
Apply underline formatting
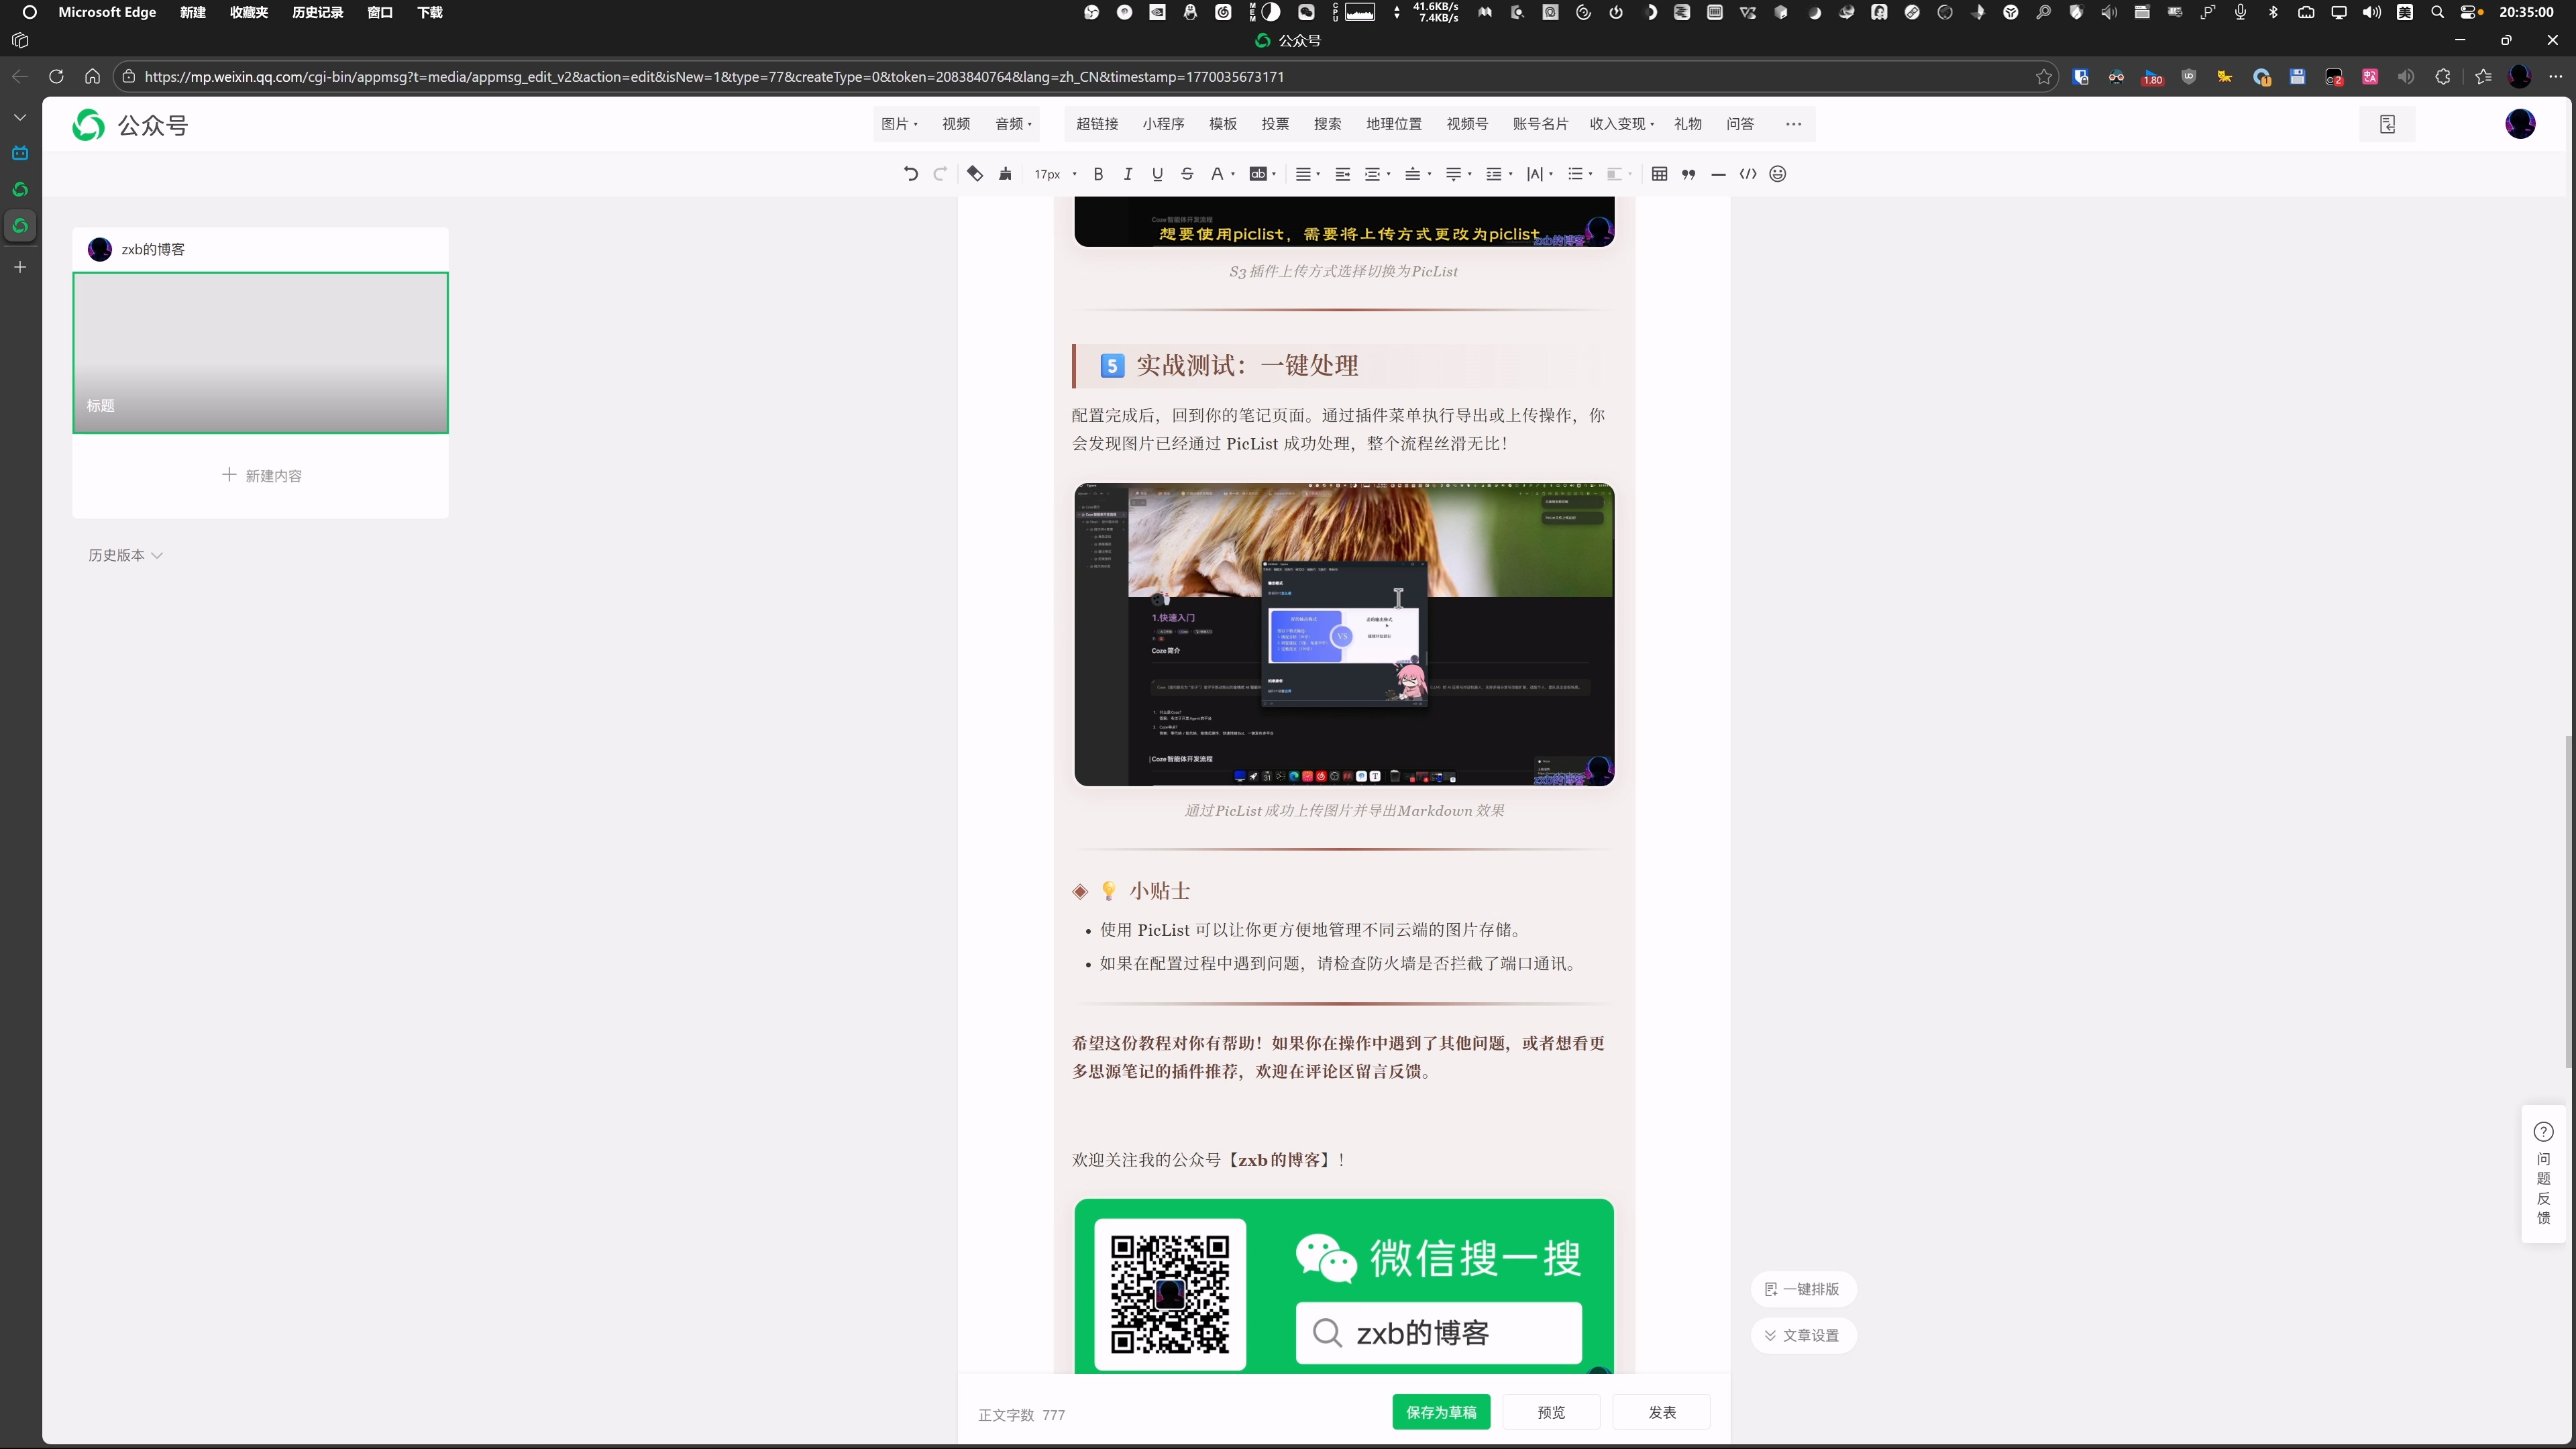(1157, 174)
